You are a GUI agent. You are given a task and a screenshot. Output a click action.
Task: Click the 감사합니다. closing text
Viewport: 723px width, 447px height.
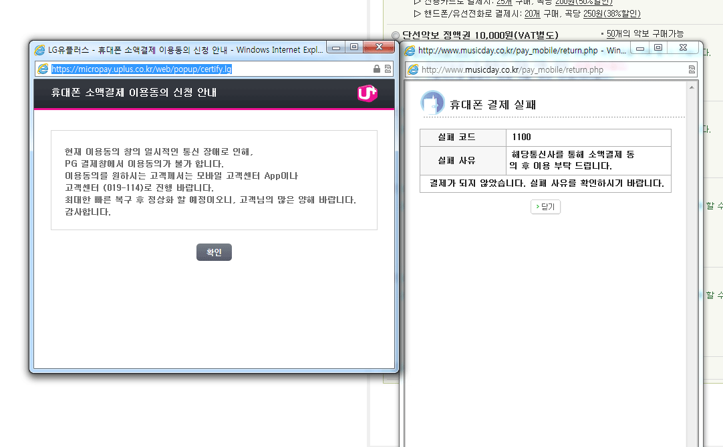[x=88, y=212]
